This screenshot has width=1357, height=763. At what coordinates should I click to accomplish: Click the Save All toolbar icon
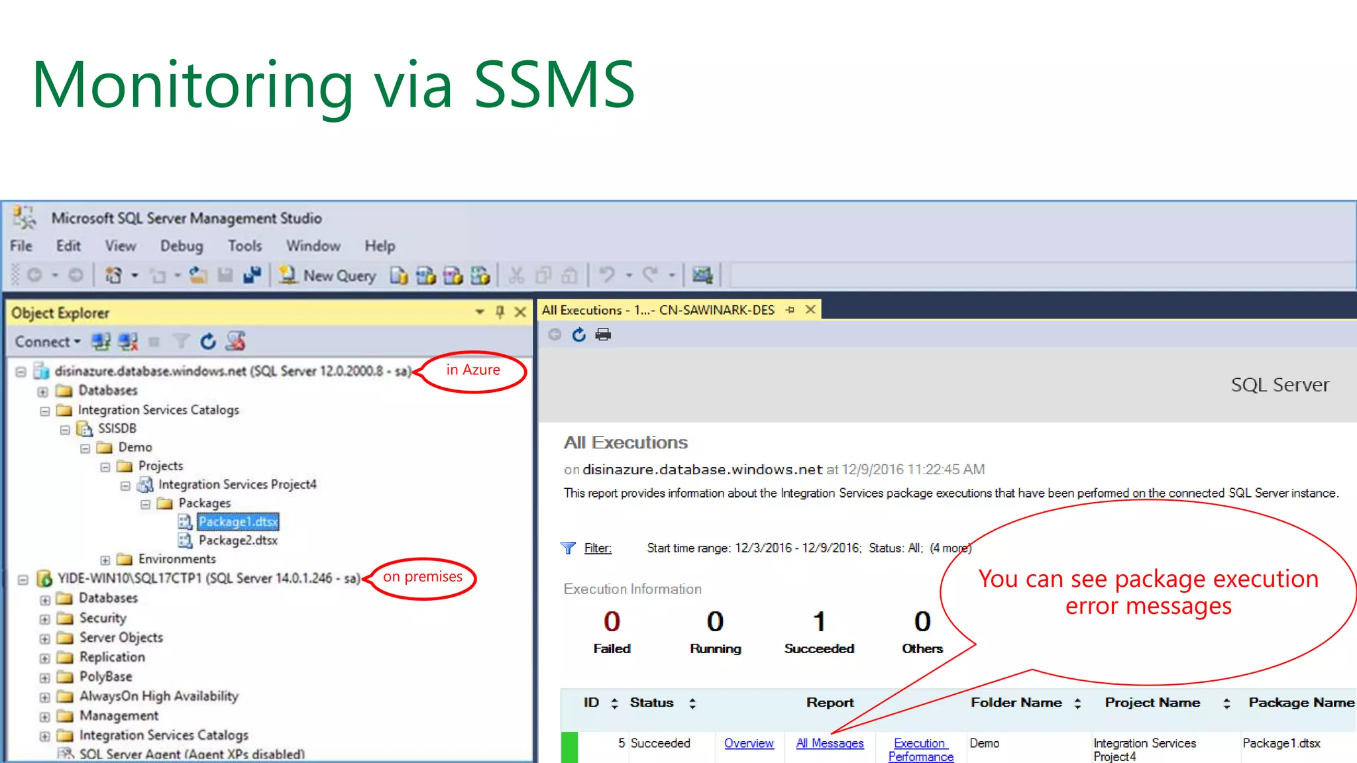[252, 275]
